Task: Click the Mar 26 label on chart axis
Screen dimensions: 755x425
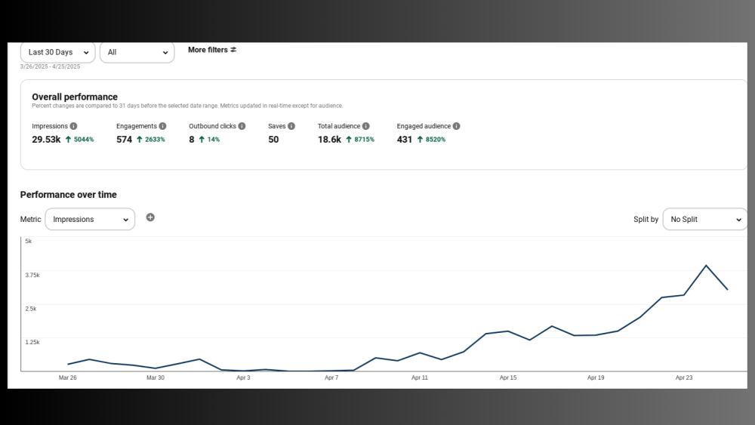Action: [68, 377]
